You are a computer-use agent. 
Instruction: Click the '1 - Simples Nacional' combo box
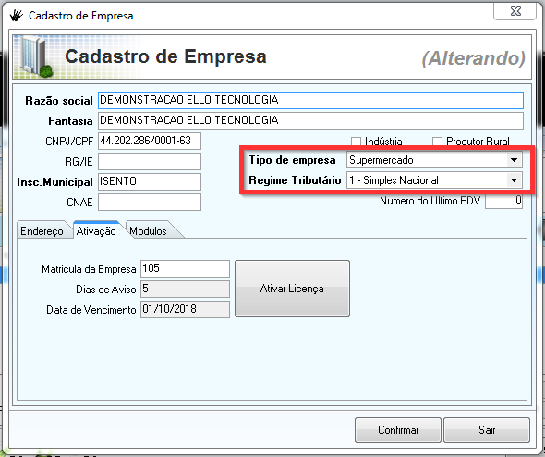[434, 180]
